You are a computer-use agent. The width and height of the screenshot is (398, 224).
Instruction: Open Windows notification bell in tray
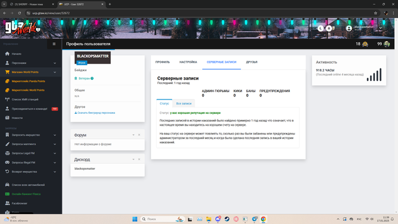coord(392,219)
